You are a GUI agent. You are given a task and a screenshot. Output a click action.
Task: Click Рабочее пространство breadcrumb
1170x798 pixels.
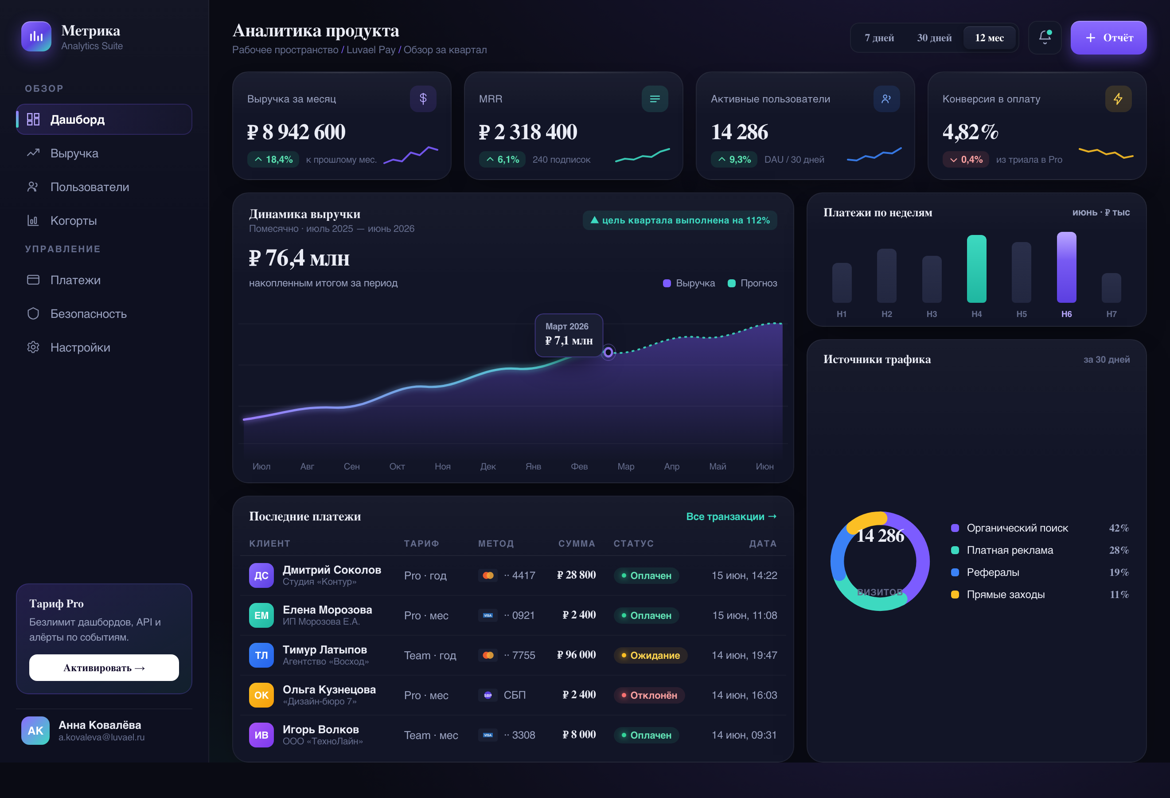[x=285, y=50]
